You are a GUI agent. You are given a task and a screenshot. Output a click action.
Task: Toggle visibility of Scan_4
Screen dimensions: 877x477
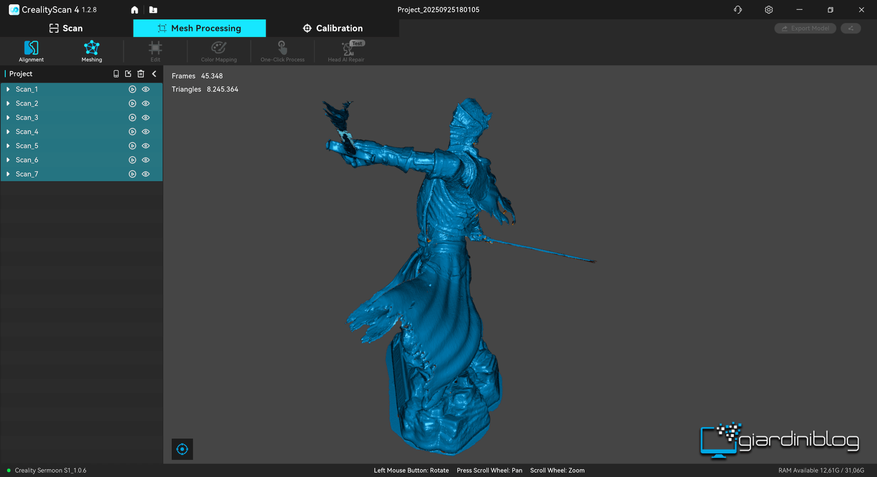click(146, 132)
